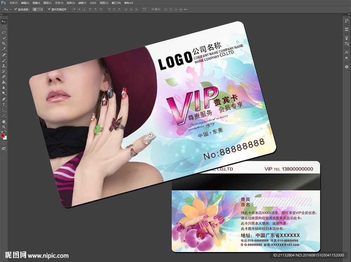
Task: Expand the collapsed right panel dock
Action: coord(348,14)
